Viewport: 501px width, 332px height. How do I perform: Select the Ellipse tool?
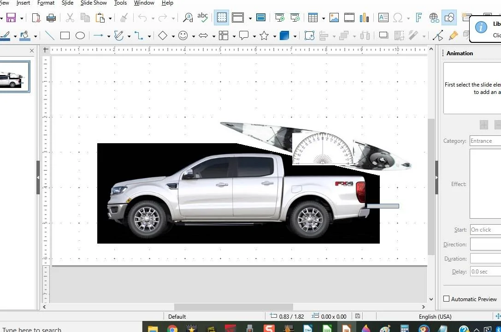(80, 35)
